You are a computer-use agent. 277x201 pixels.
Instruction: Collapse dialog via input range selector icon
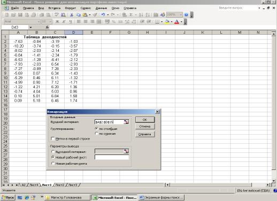pyautogui.click(x=126, y=122)
